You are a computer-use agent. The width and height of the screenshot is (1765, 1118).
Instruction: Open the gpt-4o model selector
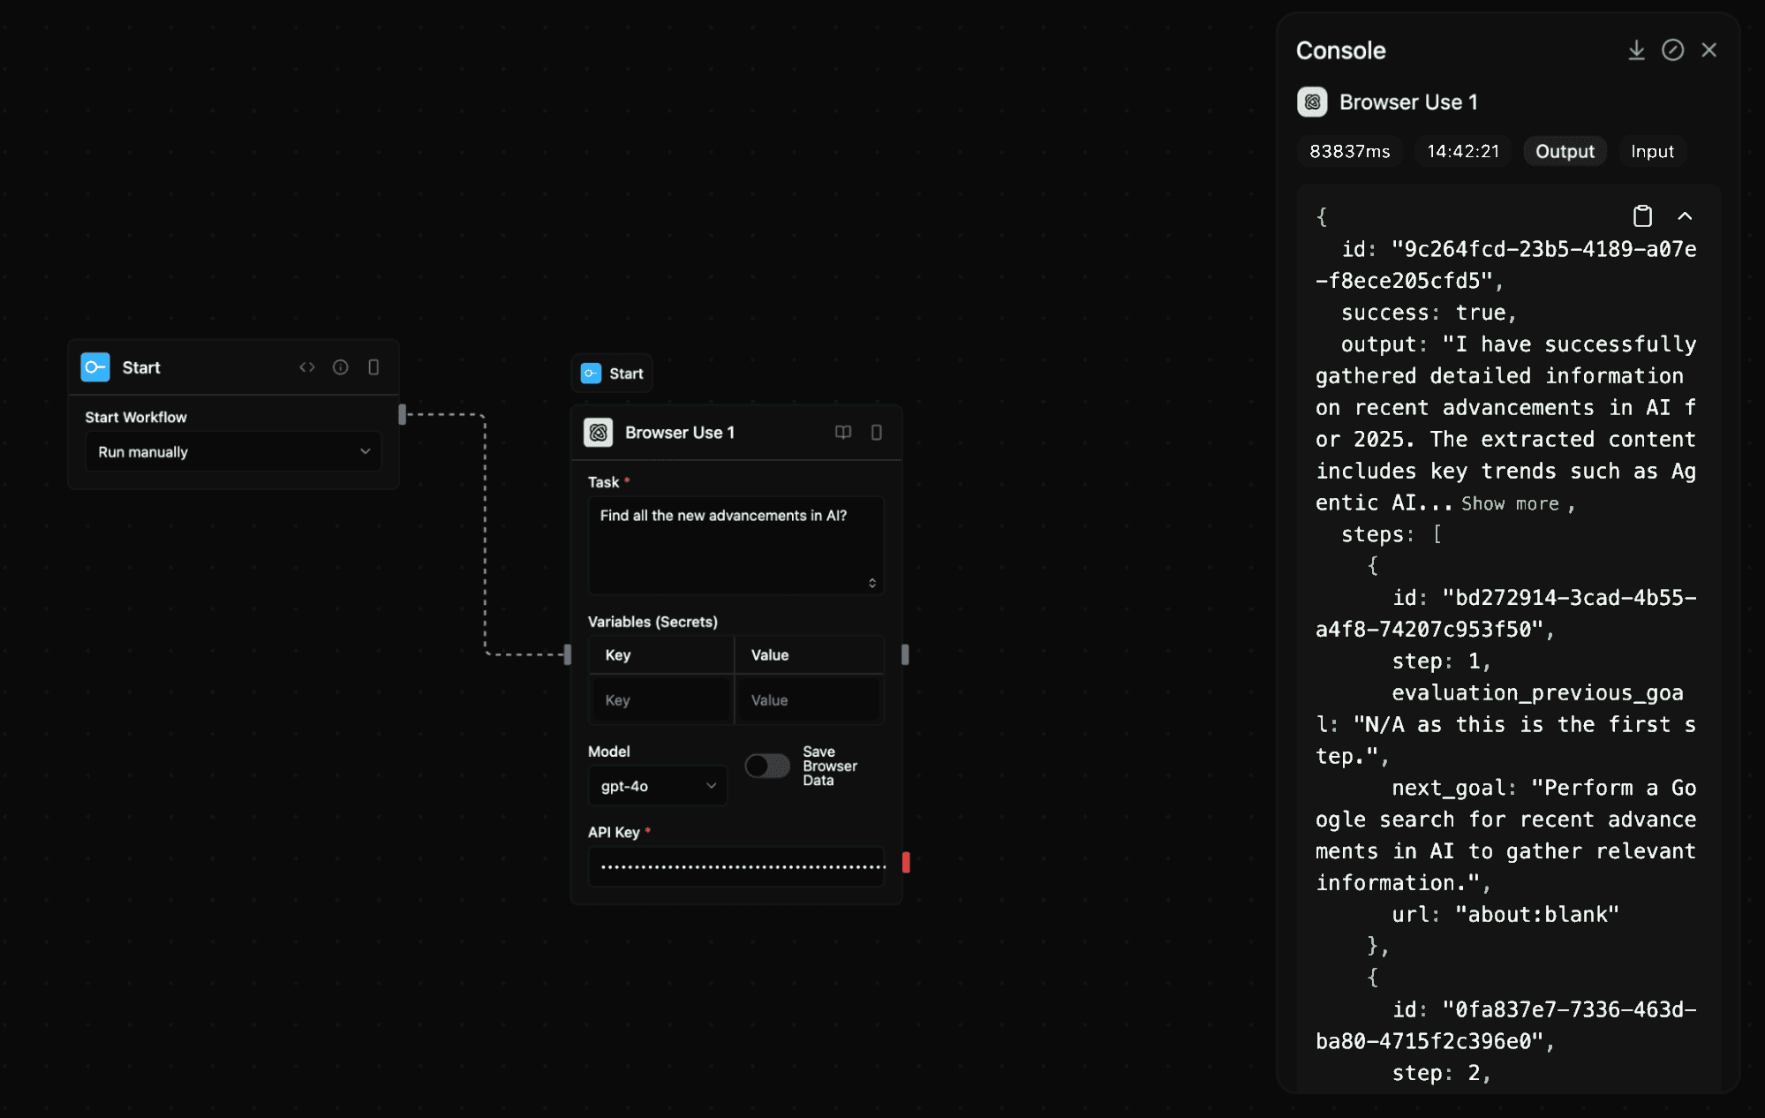click(x=657, y=785)
